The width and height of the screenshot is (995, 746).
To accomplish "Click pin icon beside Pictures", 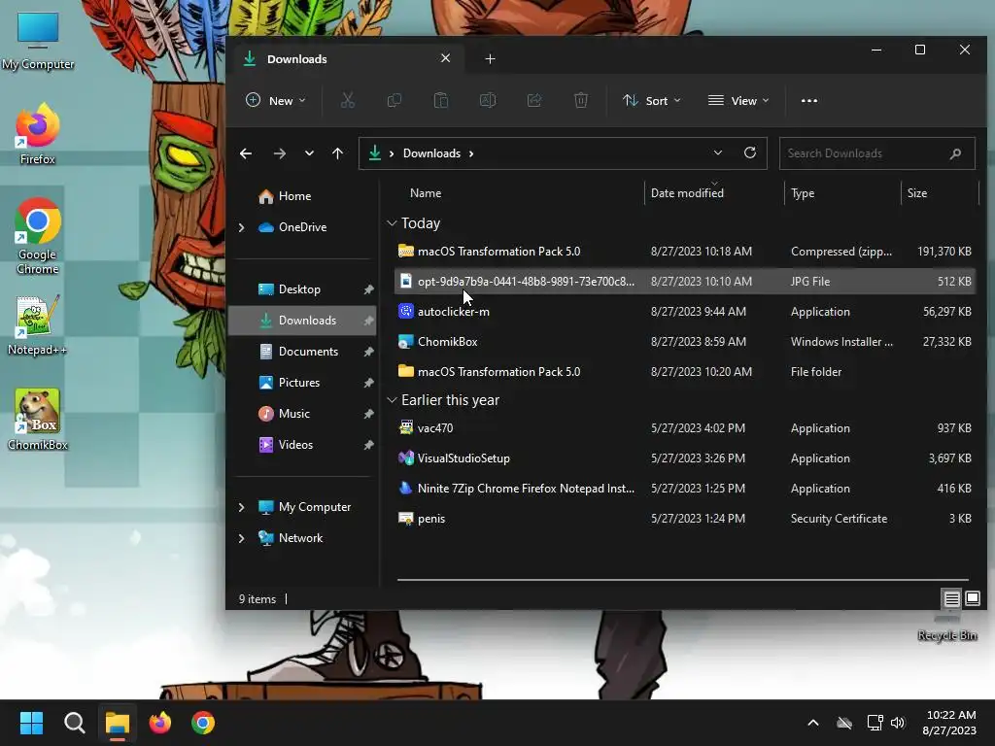I will pyautogui.click(x=368, y=383).
